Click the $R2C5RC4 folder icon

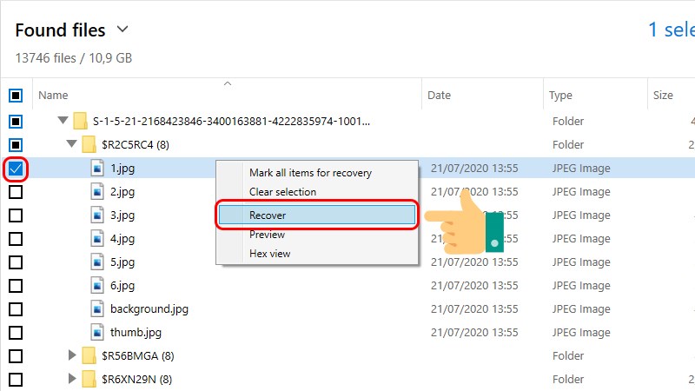click(89, 144)
